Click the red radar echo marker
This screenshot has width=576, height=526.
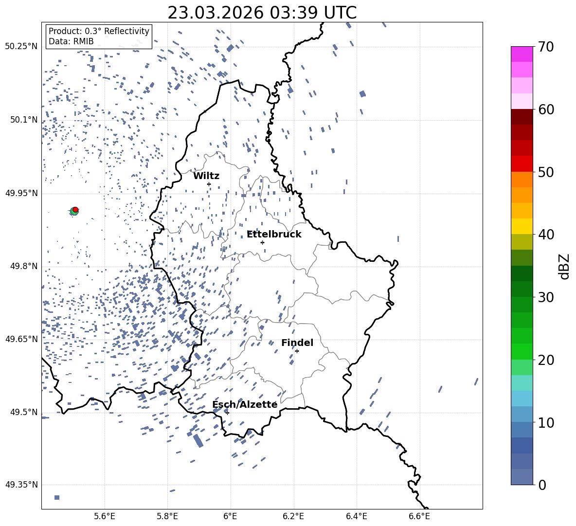[75, 210]
